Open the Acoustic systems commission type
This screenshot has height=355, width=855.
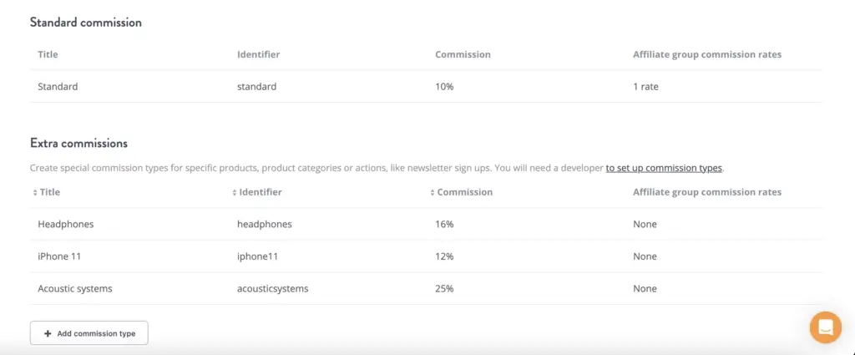point(75,288)
